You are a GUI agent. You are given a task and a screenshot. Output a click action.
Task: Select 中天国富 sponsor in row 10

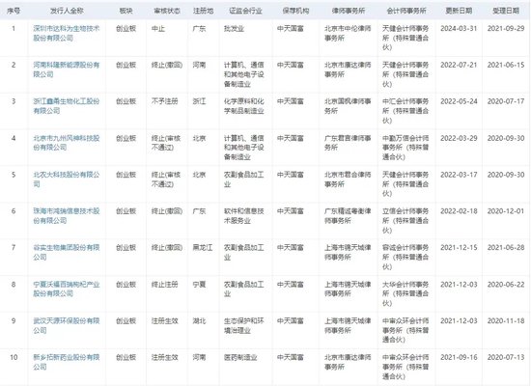pos(291,357)
